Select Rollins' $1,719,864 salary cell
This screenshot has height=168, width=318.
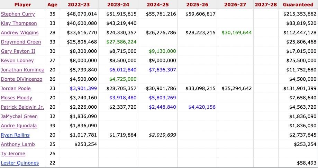[x=123, y=135]
